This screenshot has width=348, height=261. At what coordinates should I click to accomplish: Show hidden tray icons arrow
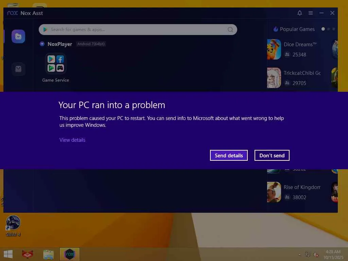pyautogui.click(x=299, y=255)
